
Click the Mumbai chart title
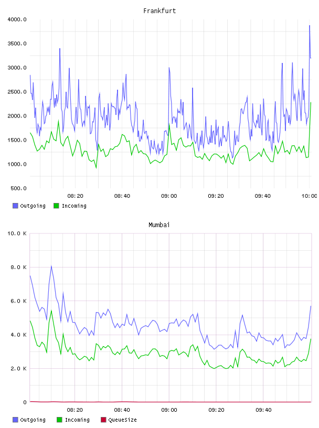pyautogui.click(x=159, y=225)
